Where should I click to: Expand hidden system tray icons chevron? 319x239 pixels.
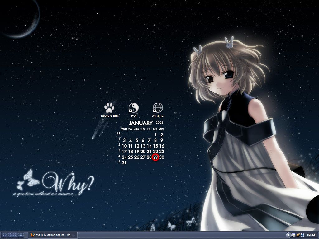(288, 235)
